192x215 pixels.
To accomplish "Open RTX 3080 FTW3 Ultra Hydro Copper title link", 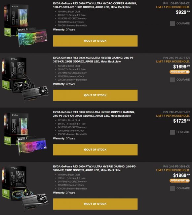I will click(95, 5).
